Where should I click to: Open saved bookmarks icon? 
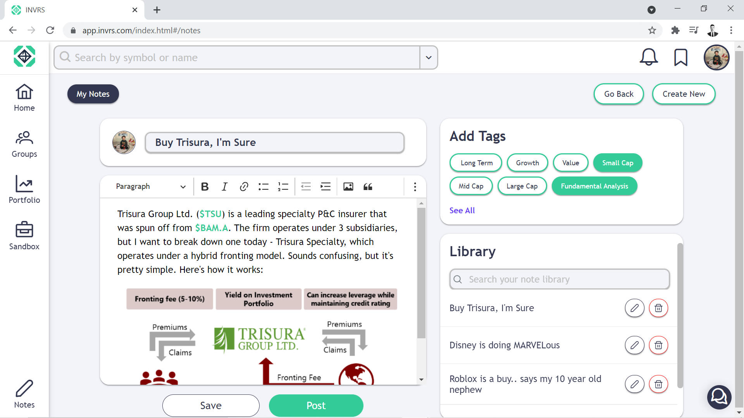coord(681,57)
